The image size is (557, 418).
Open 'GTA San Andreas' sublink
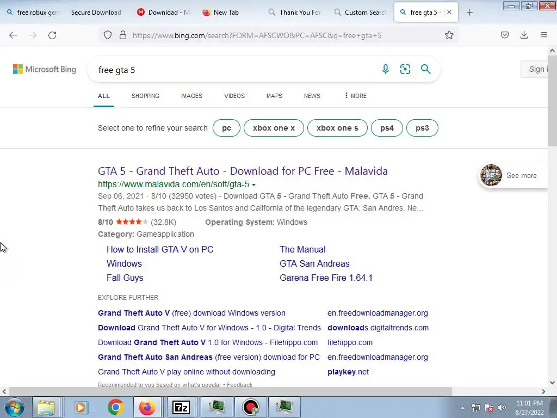[x=314, y=264]
